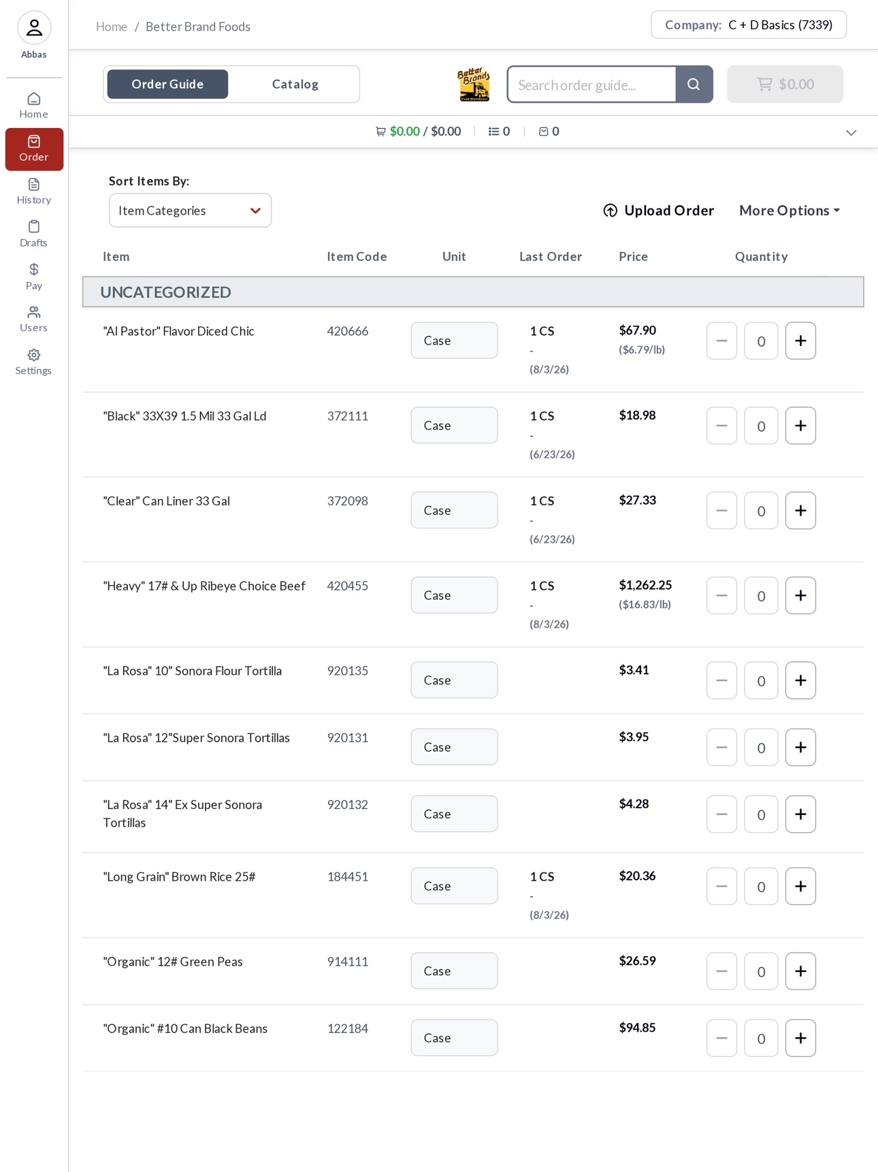Add one Black 33X39 33 Gal Ld

(x=800, y=426)
